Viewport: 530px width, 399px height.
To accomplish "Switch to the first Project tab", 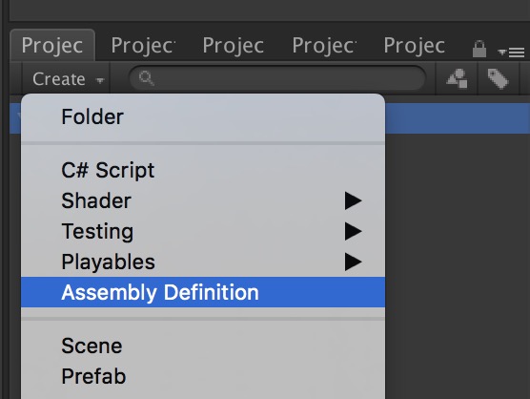I will (x=52, y=45).
